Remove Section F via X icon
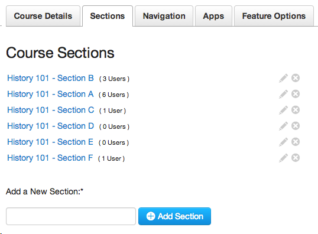 pyautogui.click(x=296, y=158)
